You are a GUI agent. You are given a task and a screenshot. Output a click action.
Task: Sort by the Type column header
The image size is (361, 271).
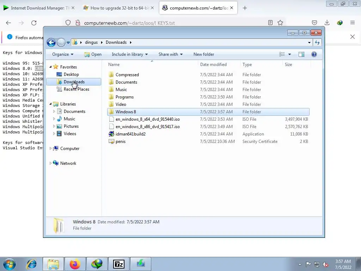(261, 65)
